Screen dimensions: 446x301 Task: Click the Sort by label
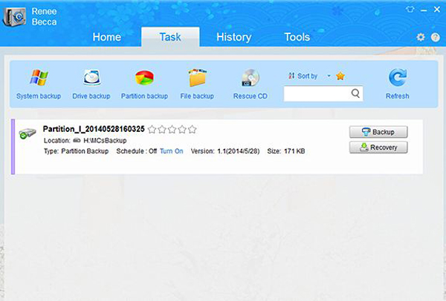click(x=306, y=76)
